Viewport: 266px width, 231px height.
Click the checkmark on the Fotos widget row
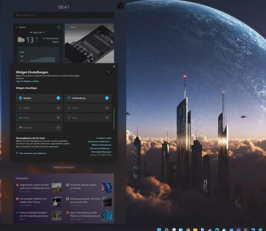coord(58,117)
